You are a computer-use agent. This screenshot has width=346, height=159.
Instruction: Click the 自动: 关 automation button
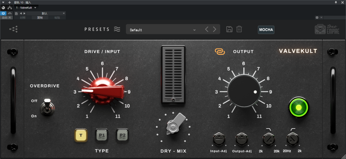(x=7, y=18)
